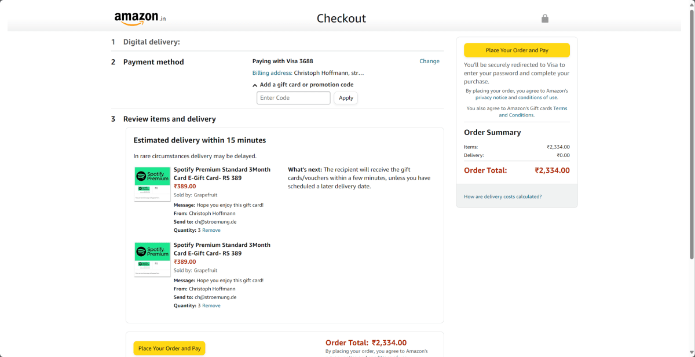695x357 pixels.
Task: Click the page's vertical scrollbar
Action: pyautogui.click(x=691, y=133)
